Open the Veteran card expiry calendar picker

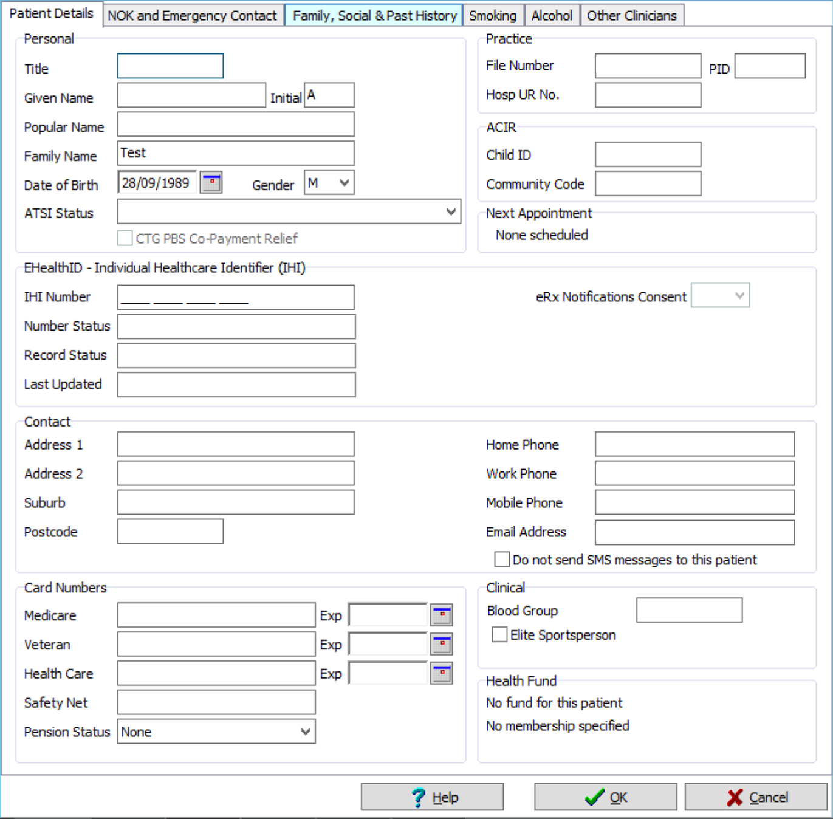click(441, 644)
